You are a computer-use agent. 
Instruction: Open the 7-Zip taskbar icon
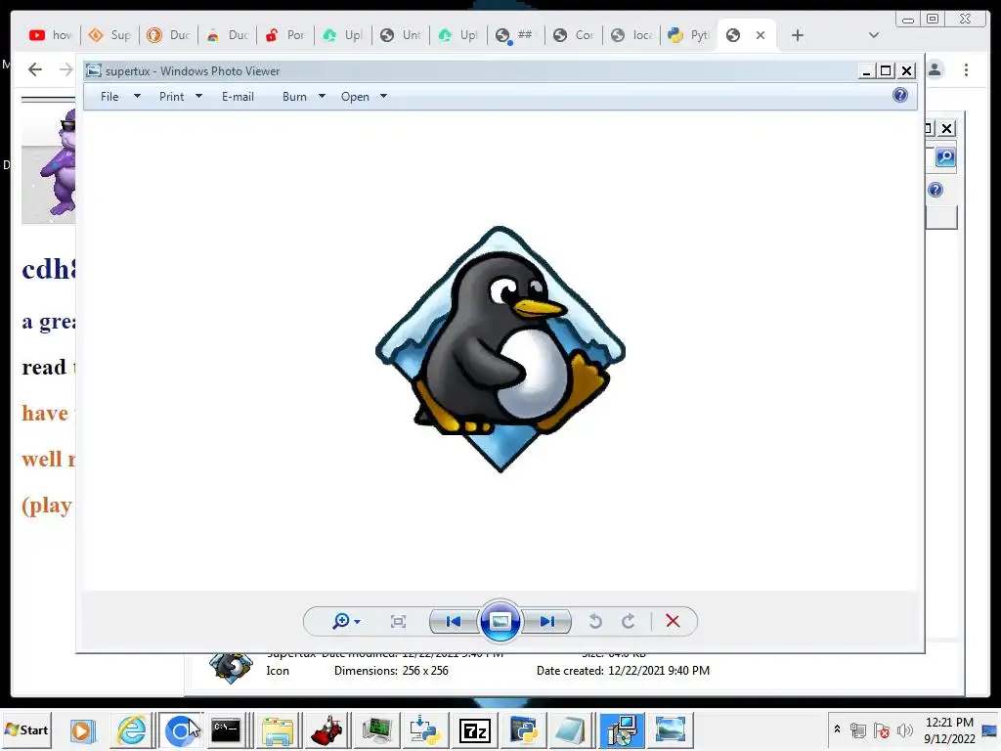(x=475, y=729)
